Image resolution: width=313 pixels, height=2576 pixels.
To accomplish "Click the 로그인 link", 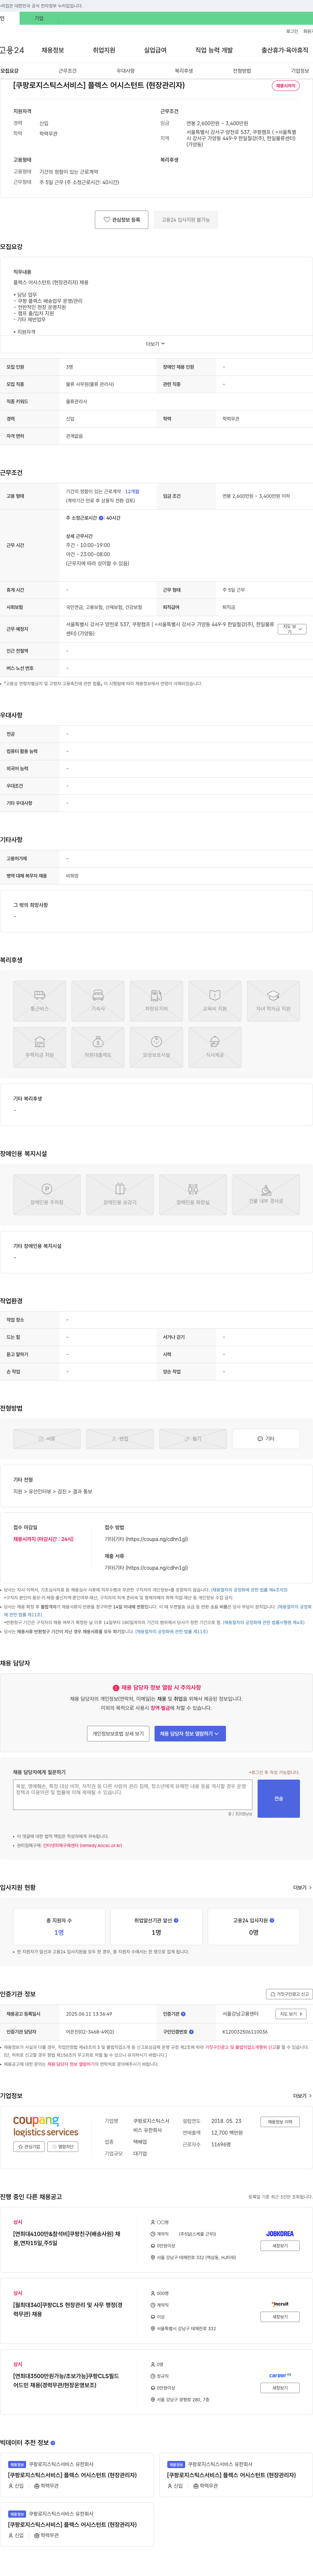I will [x=292, y=31].
